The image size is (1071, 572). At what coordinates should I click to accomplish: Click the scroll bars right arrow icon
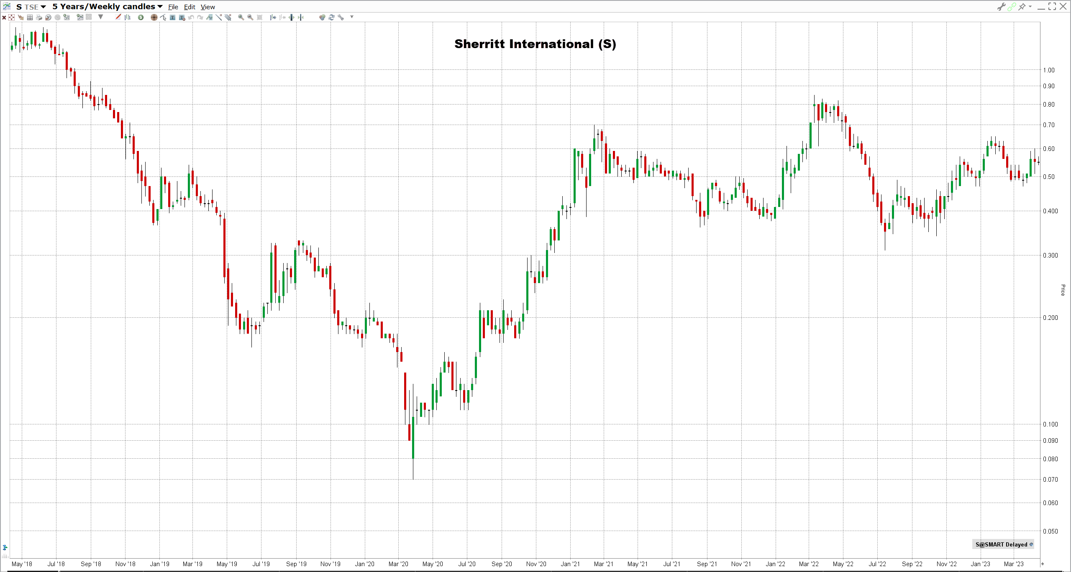(273, 17)
